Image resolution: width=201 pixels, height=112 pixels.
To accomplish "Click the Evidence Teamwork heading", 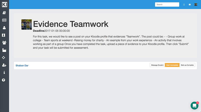I will 71,24.
